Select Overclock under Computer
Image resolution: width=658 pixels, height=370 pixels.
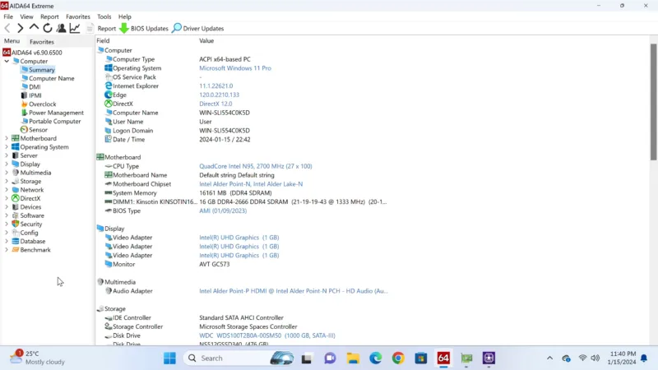click(43, 104)
